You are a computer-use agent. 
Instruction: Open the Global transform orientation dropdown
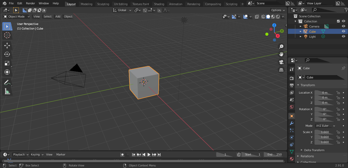(x=122, y=10)
